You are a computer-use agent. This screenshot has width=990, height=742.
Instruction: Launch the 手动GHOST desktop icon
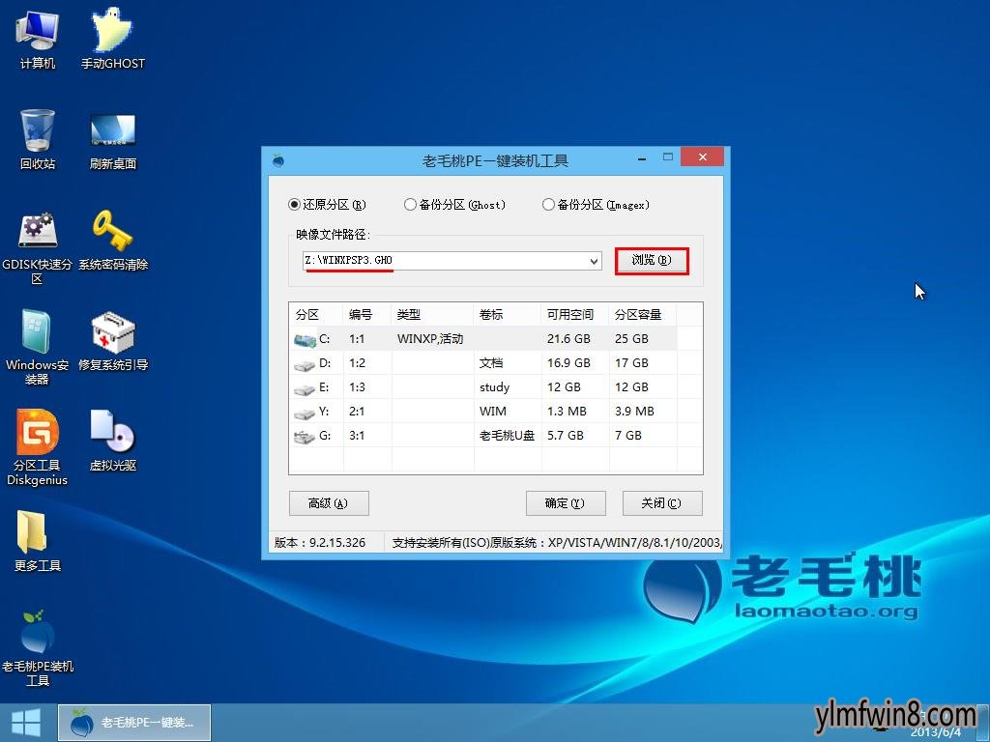click(x=112, y=39)
